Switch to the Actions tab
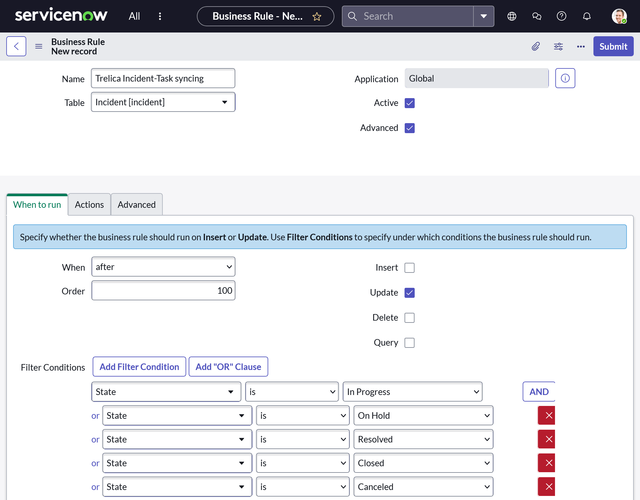The image size is (640, 500). pyautogui.click(x=89, y=204)
